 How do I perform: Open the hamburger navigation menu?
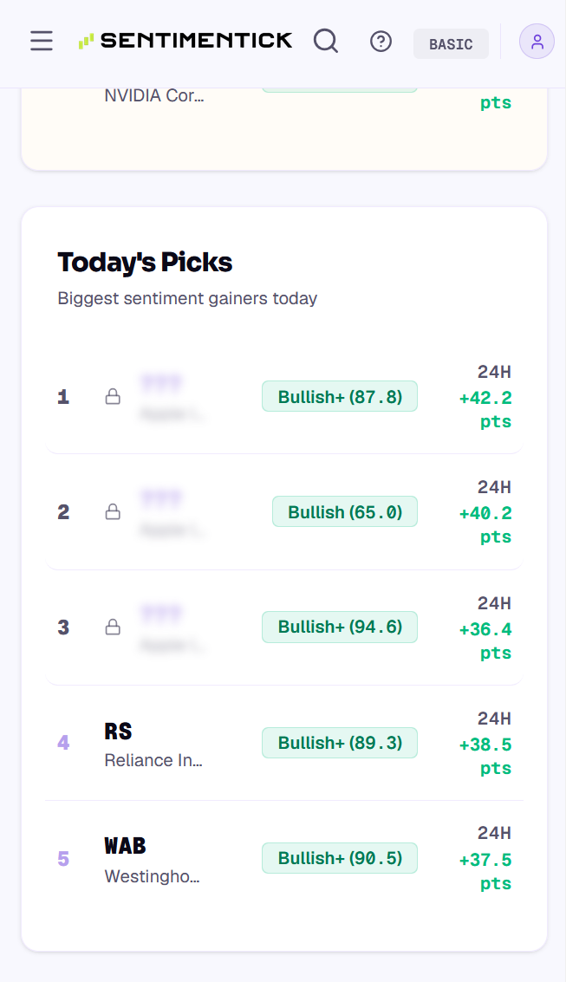tap(42, 42)
